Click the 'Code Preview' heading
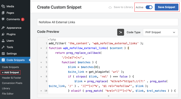Screen dimensions: 181x99 (48, 32)
